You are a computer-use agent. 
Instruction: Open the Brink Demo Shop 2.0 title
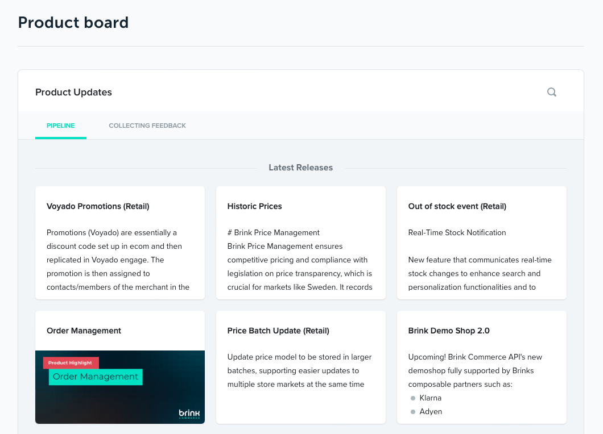coord(449,331)
